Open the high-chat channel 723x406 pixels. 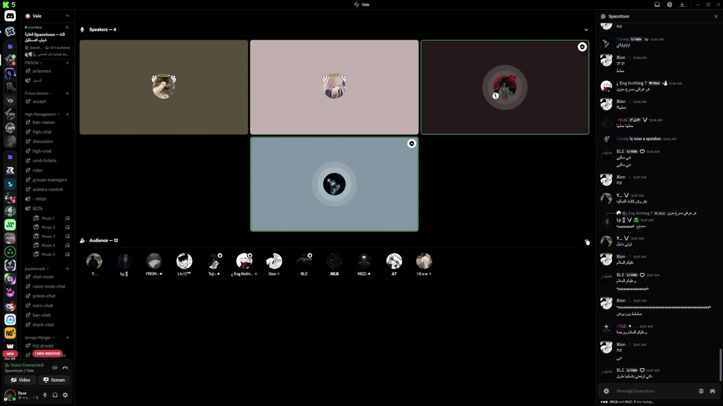coord(47,132)
